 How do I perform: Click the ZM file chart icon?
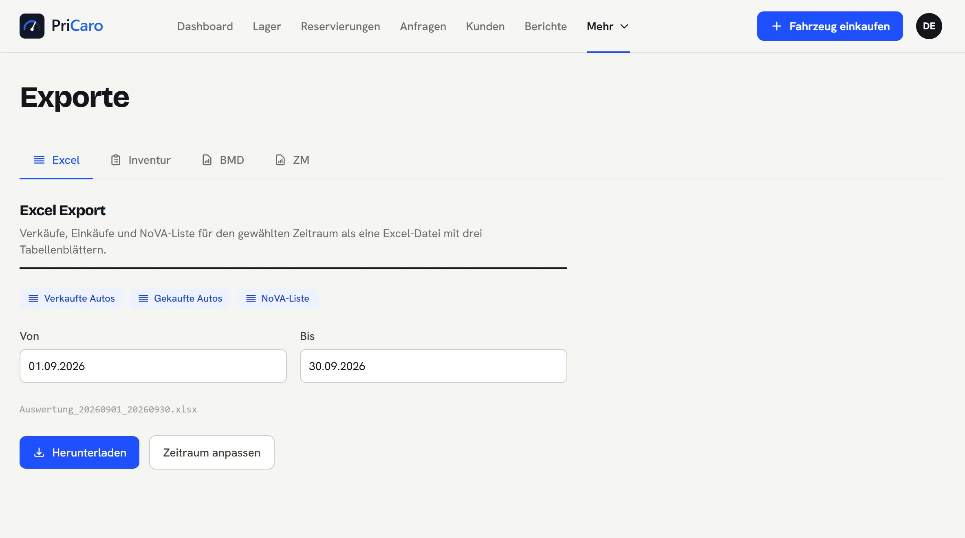pyautogui.click(x=280, y=160)
